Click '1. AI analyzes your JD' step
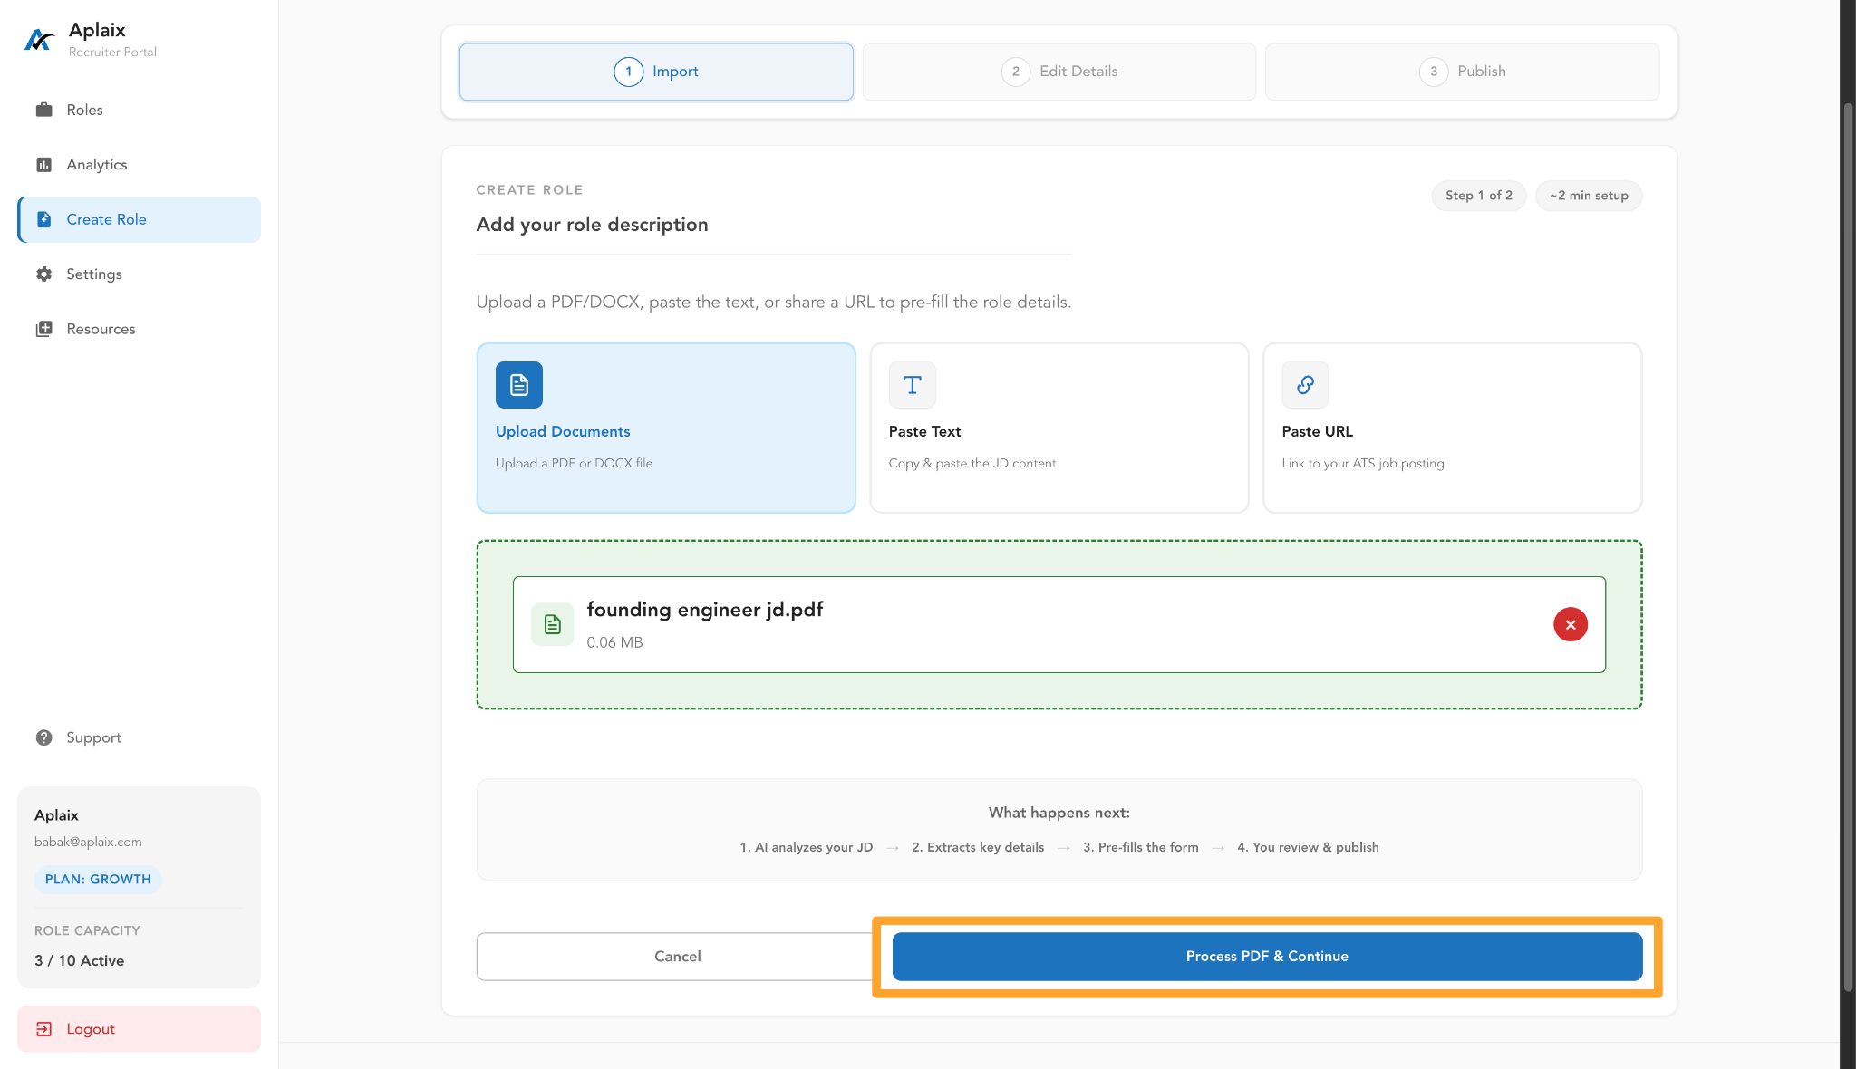Image resolution: width=1856 pixels, height=1069 pixels. 806,847
